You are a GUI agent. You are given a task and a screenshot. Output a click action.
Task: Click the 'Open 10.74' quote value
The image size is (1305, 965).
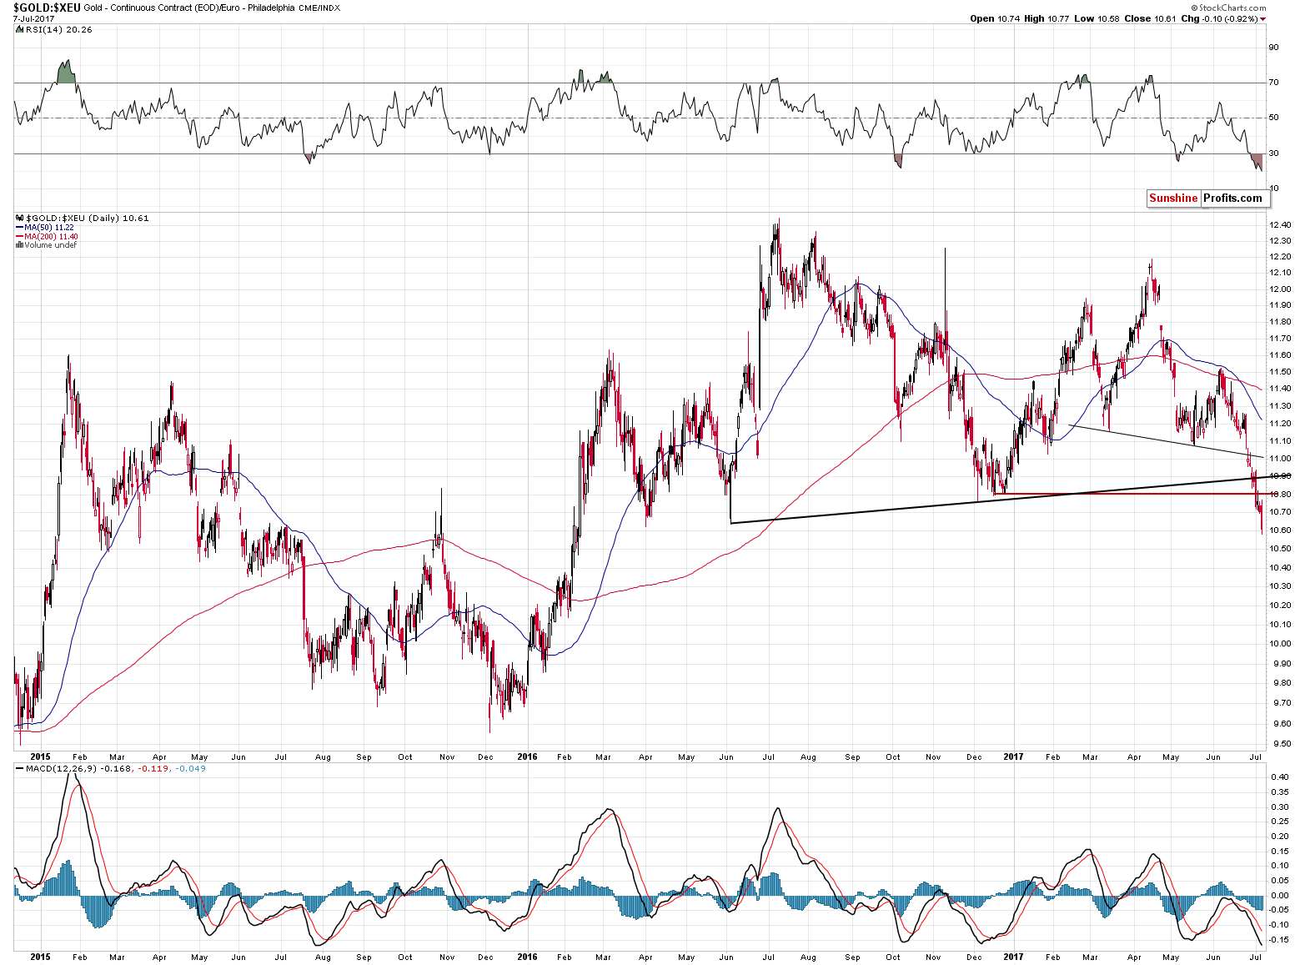click(994, 18)
